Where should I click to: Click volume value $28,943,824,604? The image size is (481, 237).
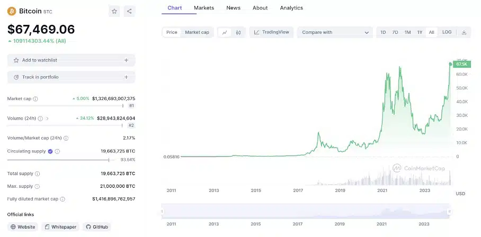(116, 118)
